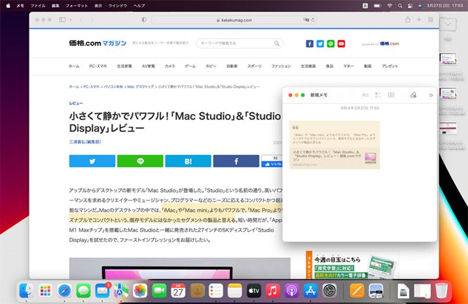The height and width of the screenshot is (304, 468).
Task: Click the 価格.com マガジン logo
Action: point(98,43)
